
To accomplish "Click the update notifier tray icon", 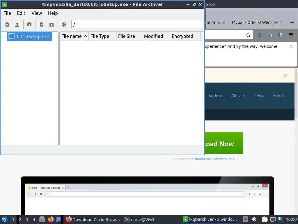I will click(280, 219).
